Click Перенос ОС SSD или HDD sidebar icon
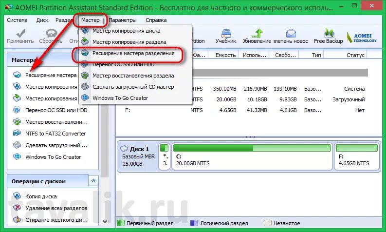The height and width of the screenshot is (232, 386). tap(17, 110)
